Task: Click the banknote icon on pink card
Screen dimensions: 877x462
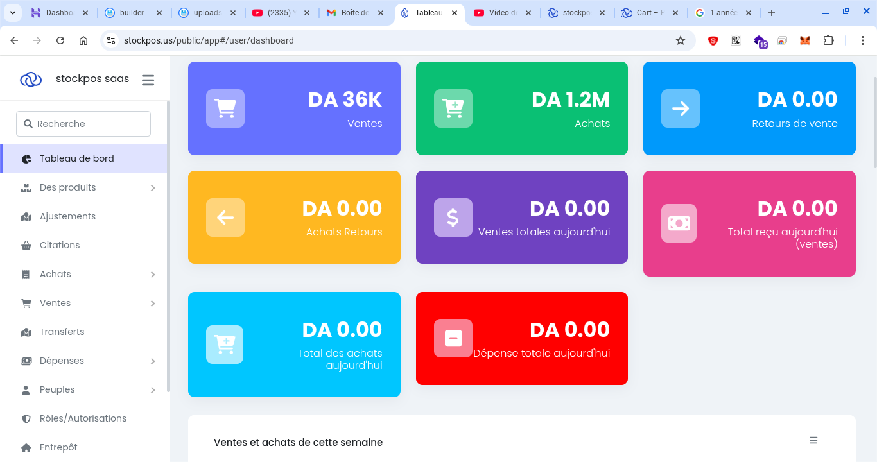Action: [x=679, y=223]
